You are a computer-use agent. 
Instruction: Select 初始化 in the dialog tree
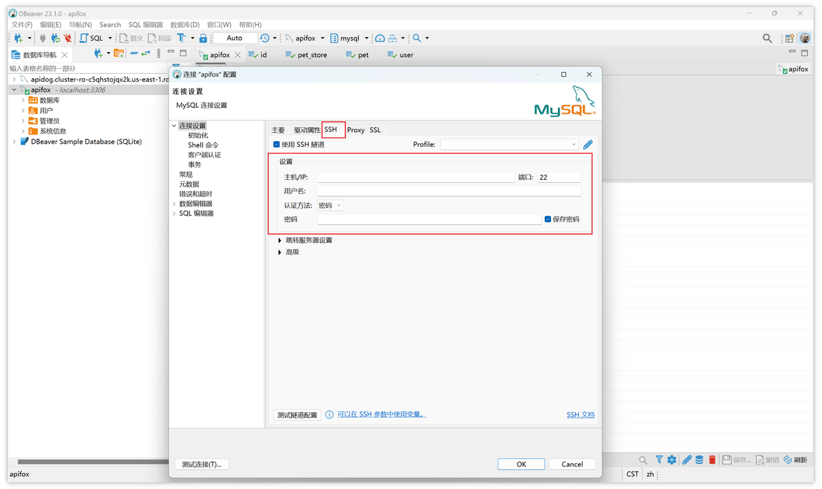coord(198,135)
